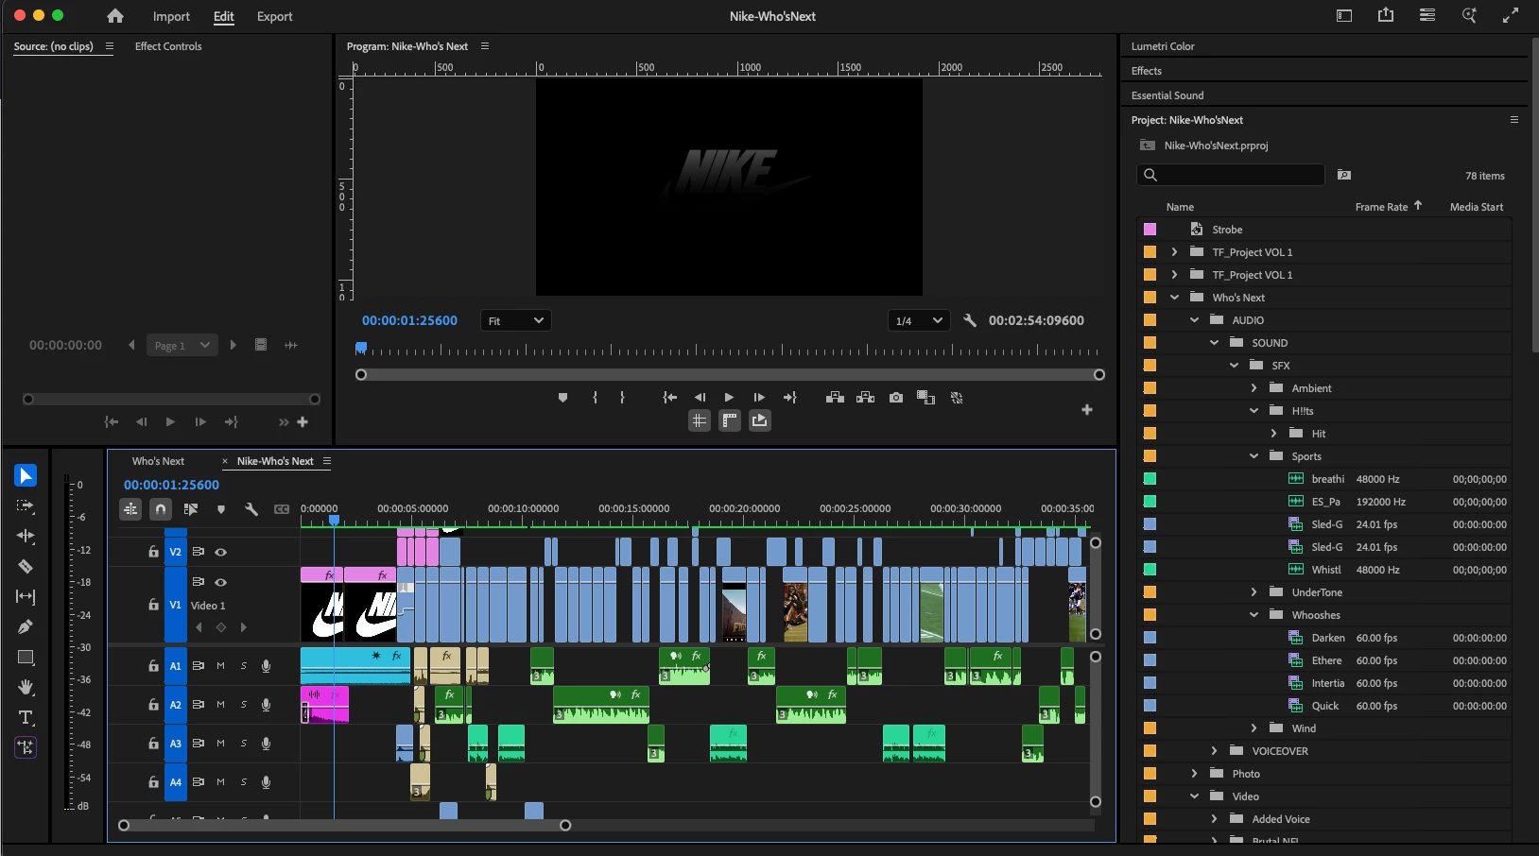
Task: Click Mark In bracket button
Action: point(595,398)
